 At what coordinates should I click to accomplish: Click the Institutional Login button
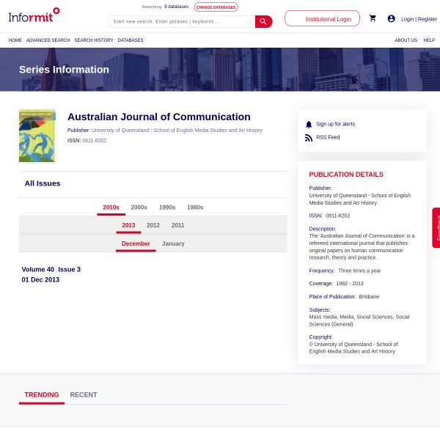tap(323, 18)
